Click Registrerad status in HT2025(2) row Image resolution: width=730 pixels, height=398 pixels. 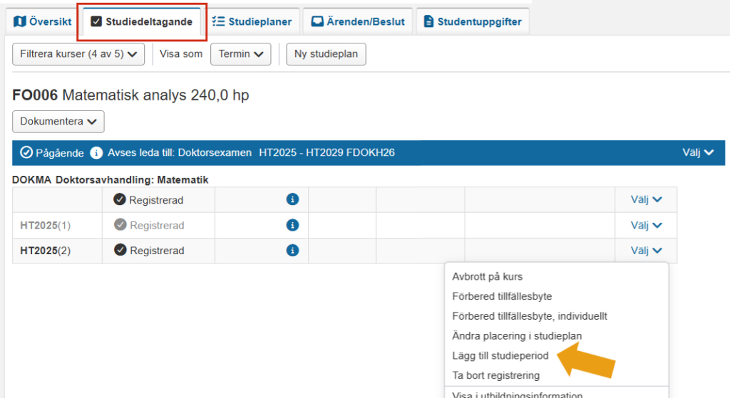[x=157, y=251]
